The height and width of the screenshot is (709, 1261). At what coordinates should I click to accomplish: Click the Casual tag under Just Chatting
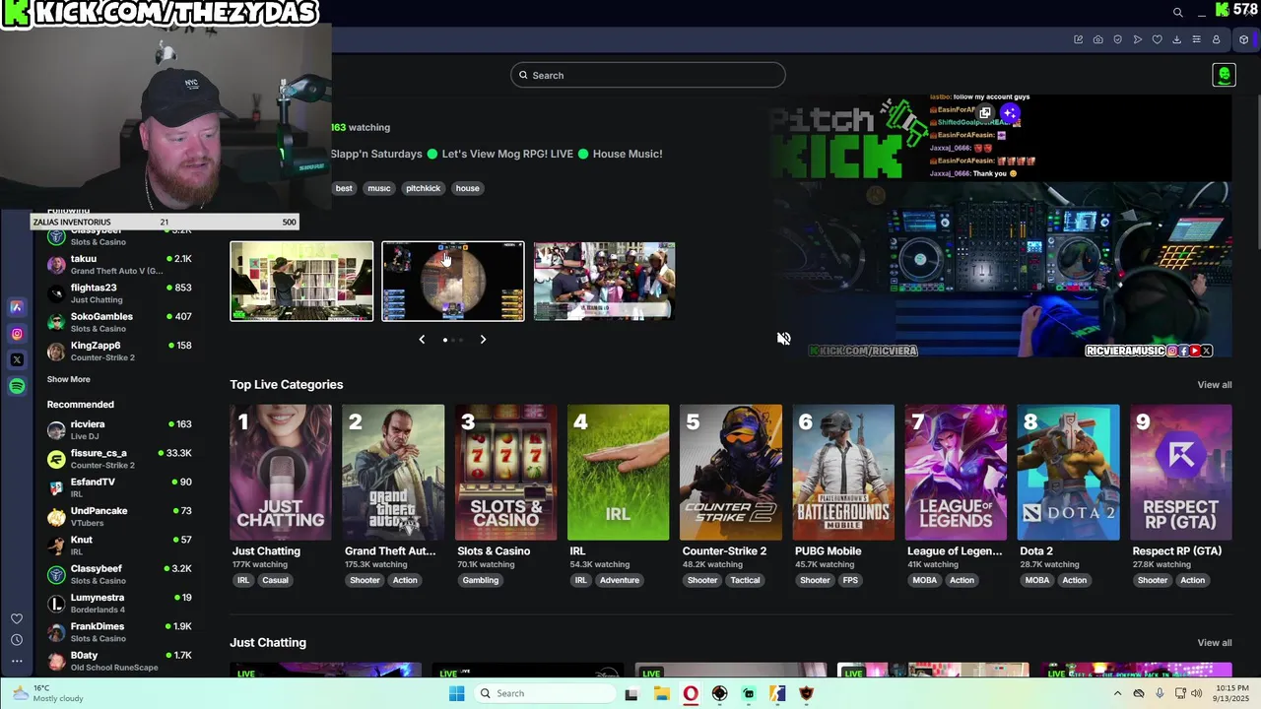point(275,580)
